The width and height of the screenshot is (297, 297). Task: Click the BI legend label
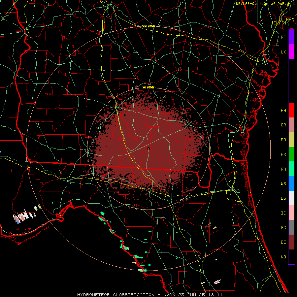tap(283, 242)
